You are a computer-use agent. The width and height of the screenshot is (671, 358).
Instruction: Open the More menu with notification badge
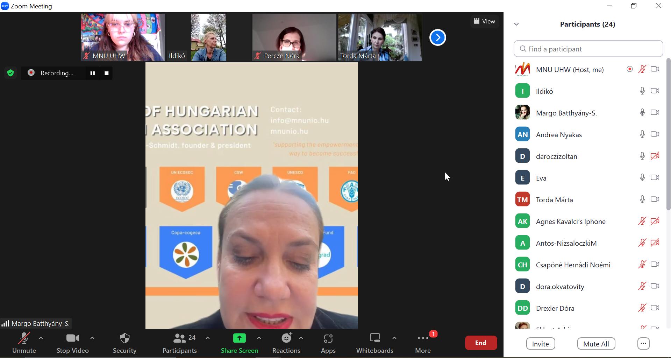point(423,343)
